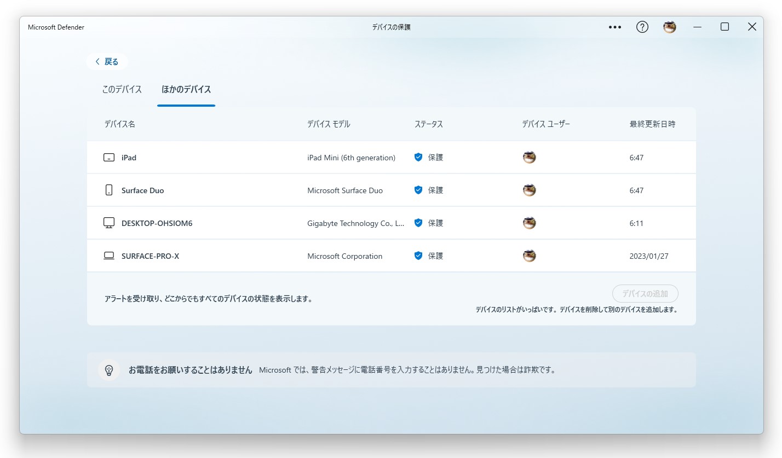Click the protection shield next to iPad
782x458 pixels.
418,157
